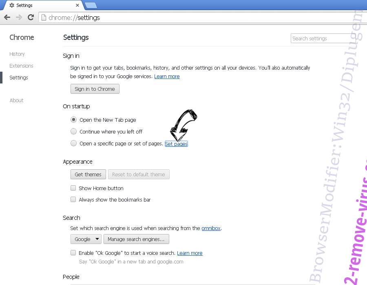Click the page icon in the address bar
Image resolution: width=367 pixels, height=285 pixels.
(x=44, y=18)
